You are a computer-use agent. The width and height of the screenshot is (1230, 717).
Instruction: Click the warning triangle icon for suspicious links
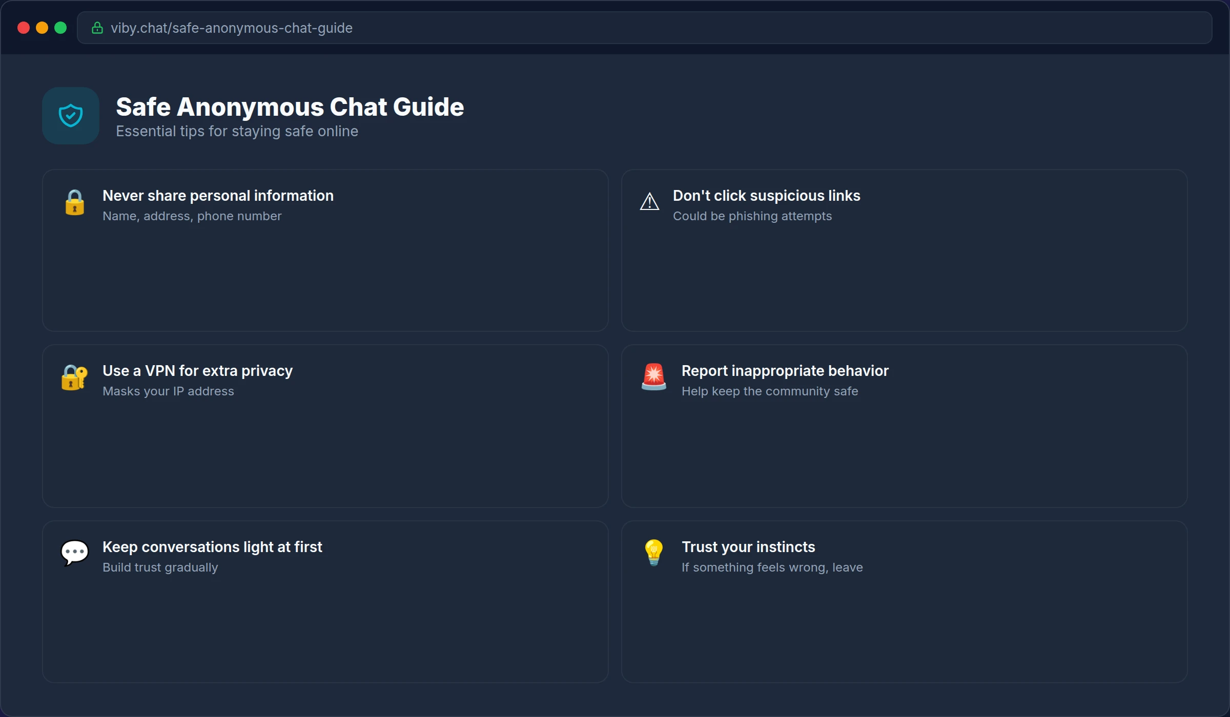[x=649, y=202]
